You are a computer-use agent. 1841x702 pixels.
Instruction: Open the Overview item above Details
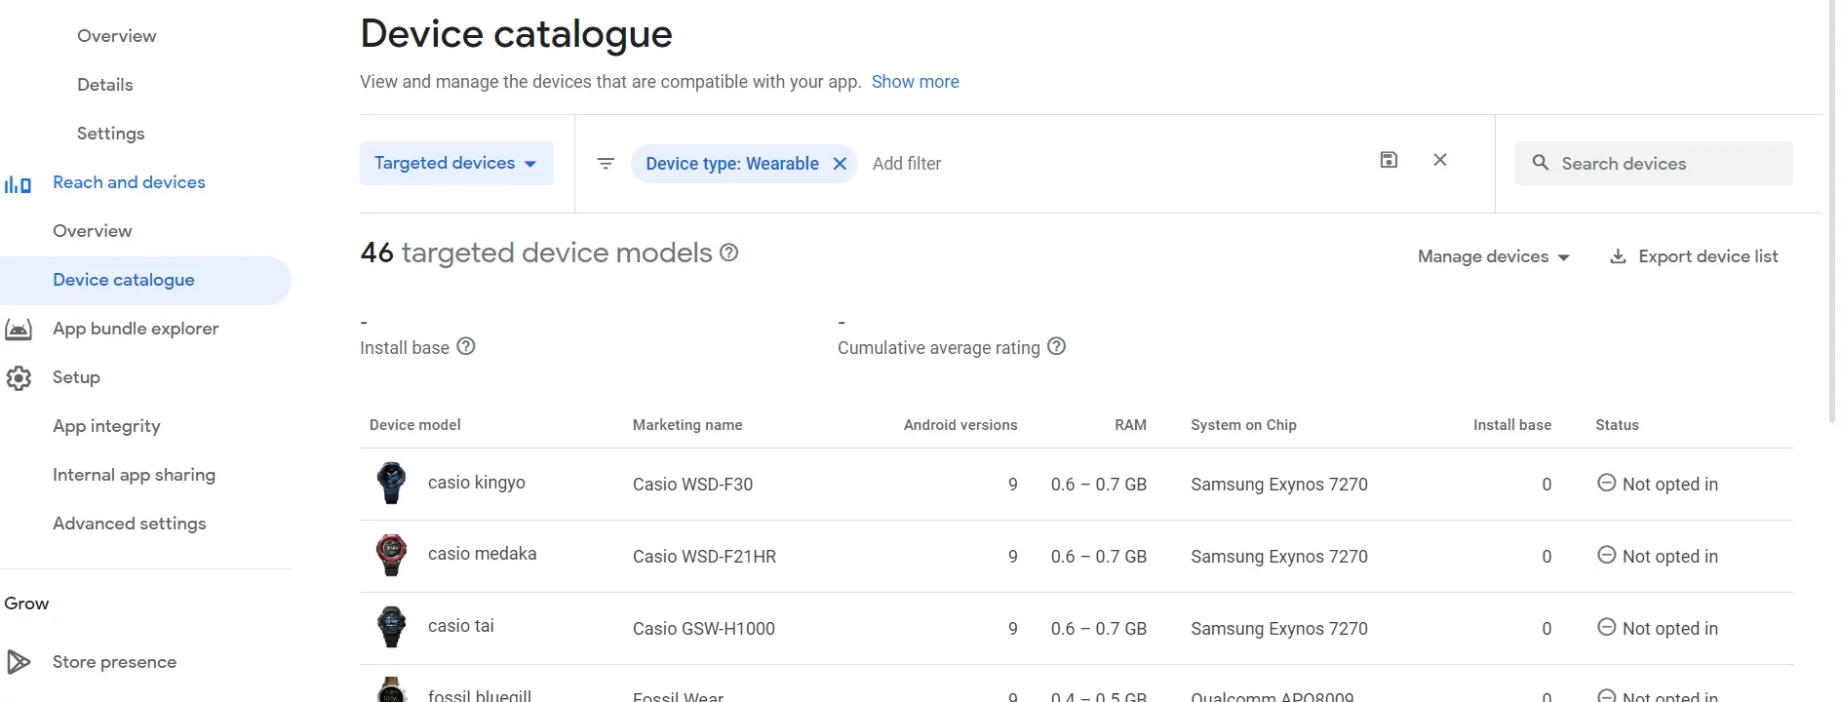(117, 36)
